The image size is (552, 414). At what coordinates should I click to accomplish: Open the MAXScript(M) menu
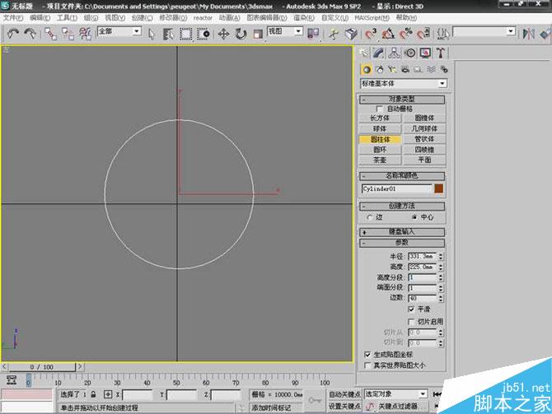click(372, 18)
